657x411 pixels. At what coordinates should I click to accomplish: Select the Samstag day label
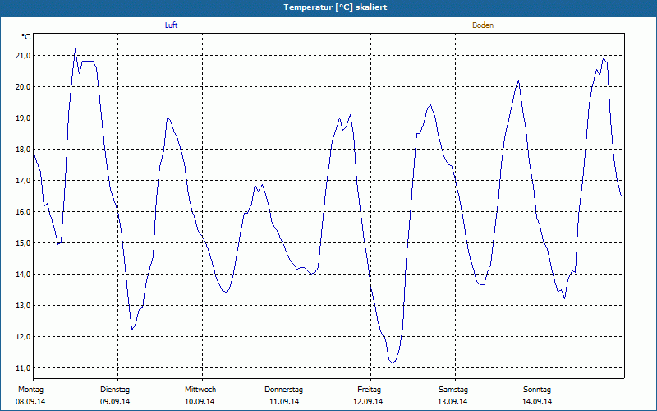[x=453, y=390]
